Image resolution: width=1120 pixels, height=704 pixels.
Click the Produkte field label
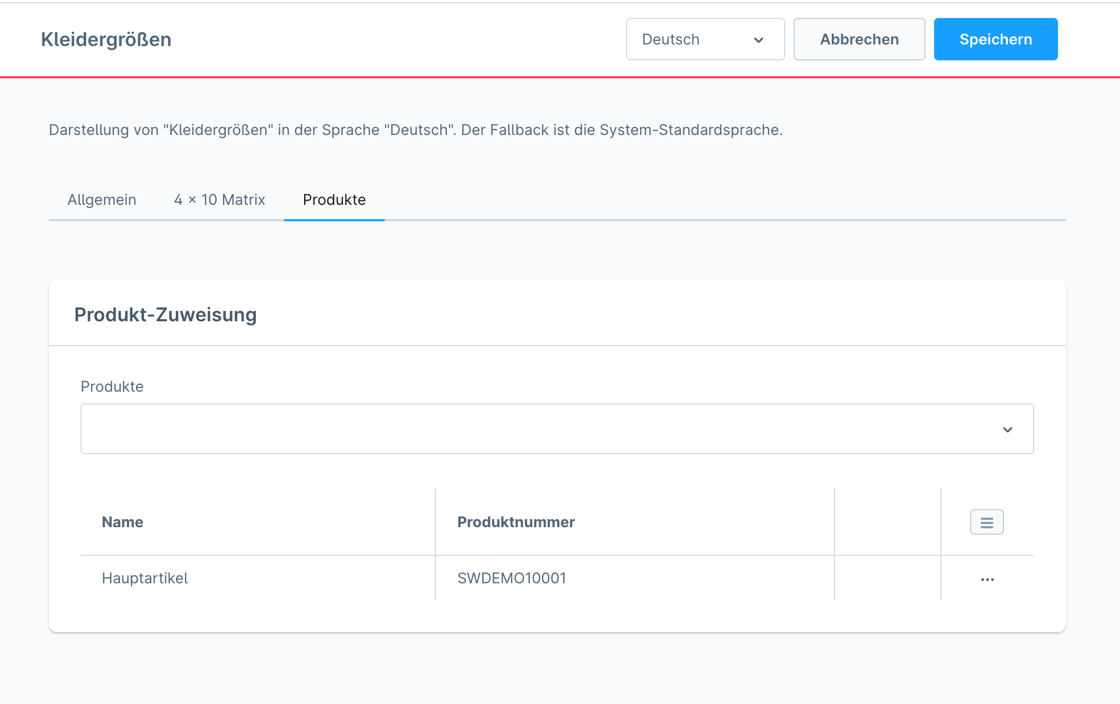pyautogui.click(x=112, y=386)
